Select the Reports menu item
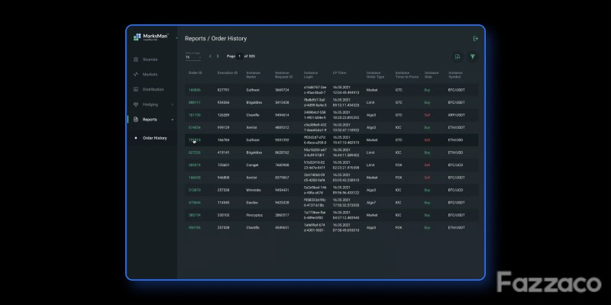The height and width of the screenshot is (305, 611). 150,120
